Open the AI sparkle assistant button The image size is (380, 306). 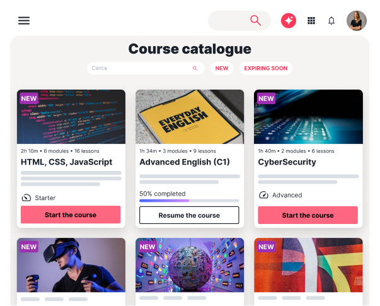(x=289, y=21)
